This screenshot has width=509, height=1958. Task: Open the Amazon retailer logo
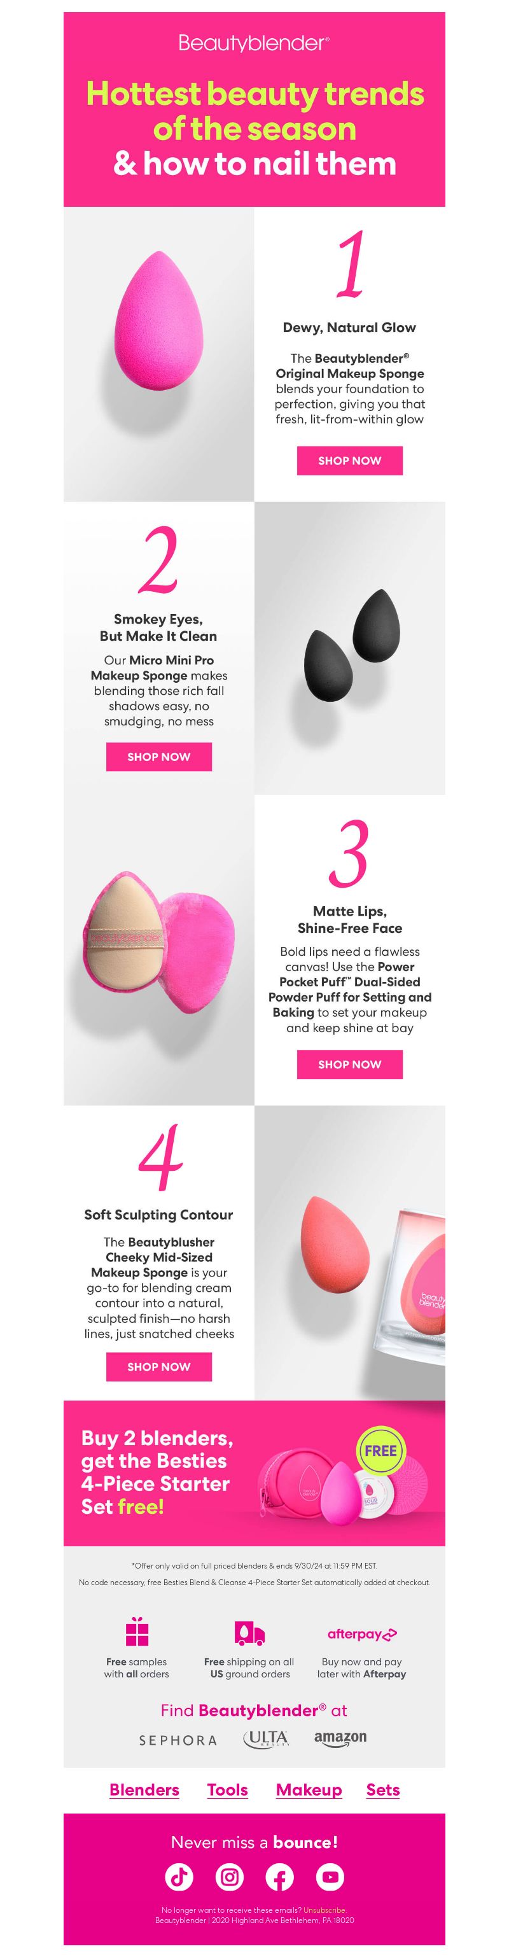click(340, 1738)
